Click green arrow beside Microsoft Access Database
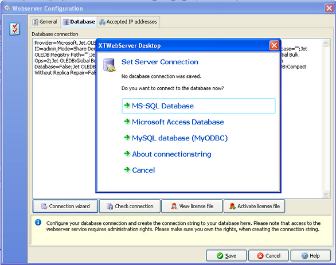This screenshot has height=265, width=336. click(127, 122)
